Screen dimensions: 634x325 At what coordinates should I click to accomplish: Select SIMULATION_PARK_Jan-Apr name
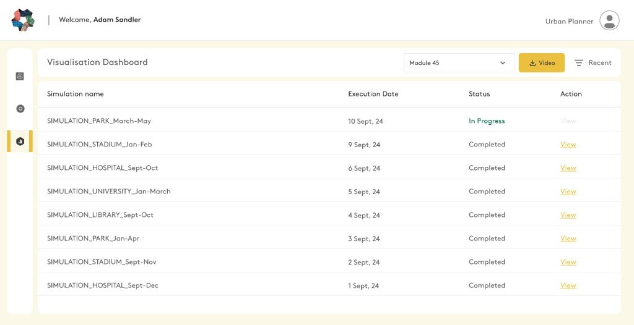click(x=93, y=238)
